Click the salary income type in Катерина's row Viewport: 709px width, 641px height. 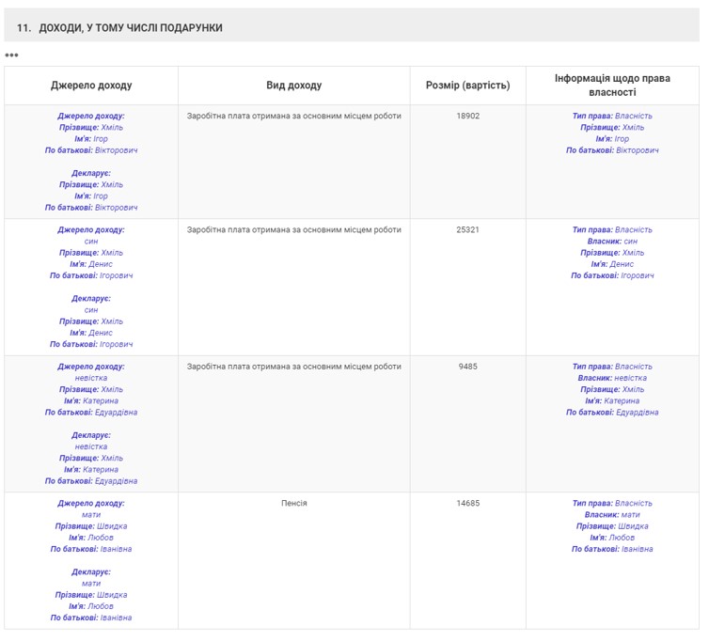(293, 367)
